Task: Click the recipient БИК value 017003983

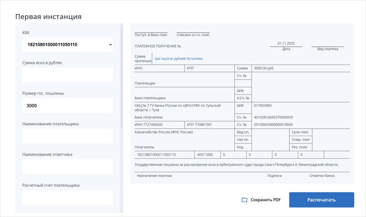Action: pyautogui.click(x=263, y=106)
